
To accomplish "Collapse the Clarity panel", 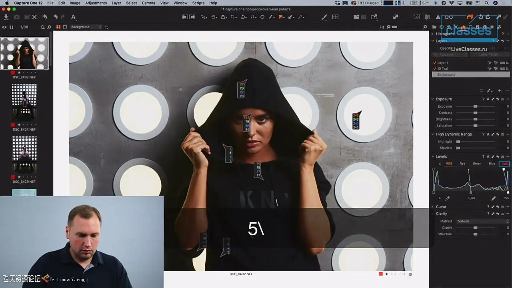I will (x=433, y=214).
